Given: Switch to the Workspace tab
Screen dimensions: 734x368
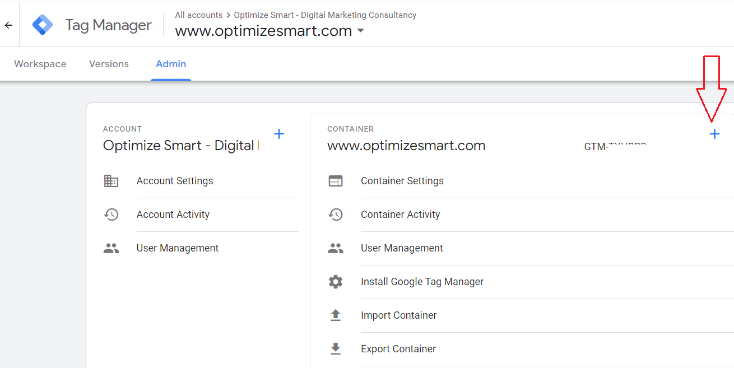Looking at the screenshot, I should pos(40,64).
